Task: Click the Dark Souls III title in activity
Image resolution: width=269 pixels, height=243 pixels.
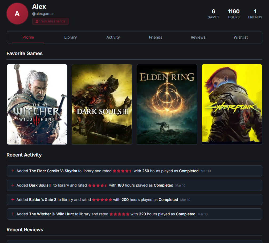Action: coord(41,185)
